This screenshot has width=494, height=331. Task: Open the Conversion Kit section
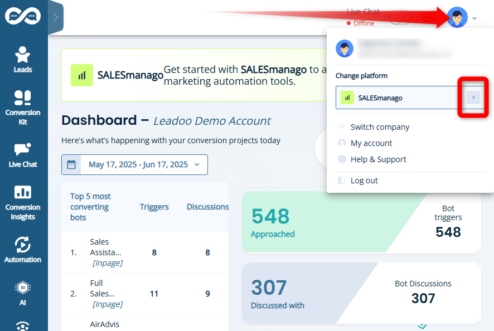(x=23, y=108)
